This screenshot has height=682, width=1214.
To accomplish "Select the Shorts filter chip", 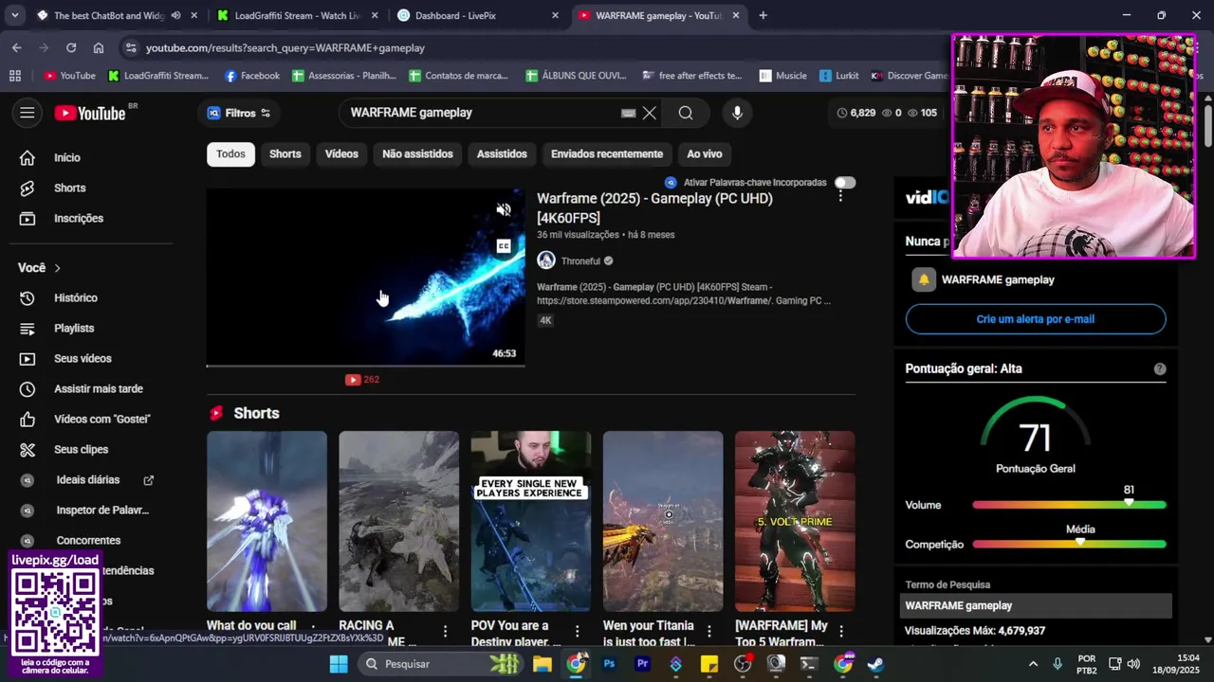I will 285,153.
